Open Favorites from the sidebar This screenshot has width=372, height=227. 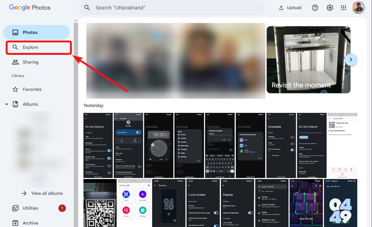[x=32, y=89]
